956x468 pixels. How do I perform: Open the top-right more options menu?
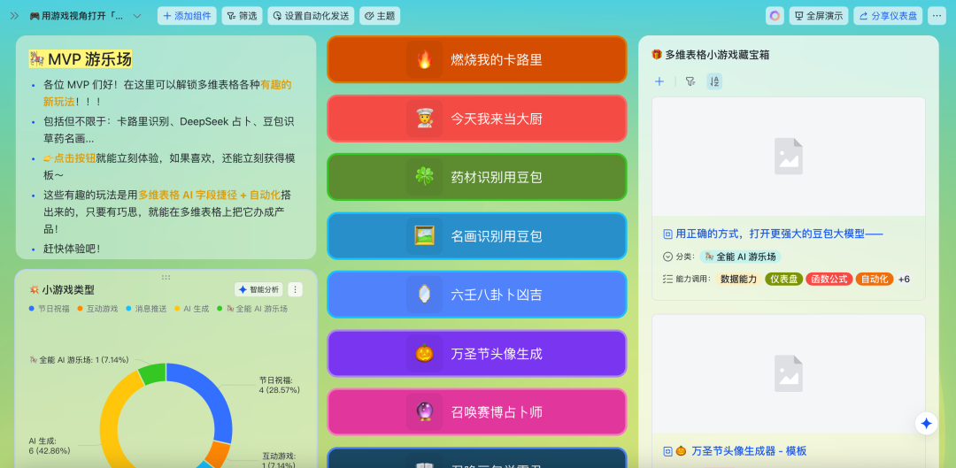[x=937, y=16]
